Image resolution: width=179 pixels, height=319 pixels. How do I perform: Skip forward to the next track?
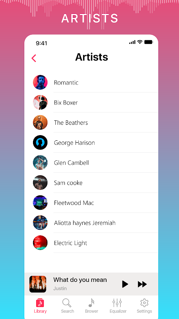[x=142, y=284]
